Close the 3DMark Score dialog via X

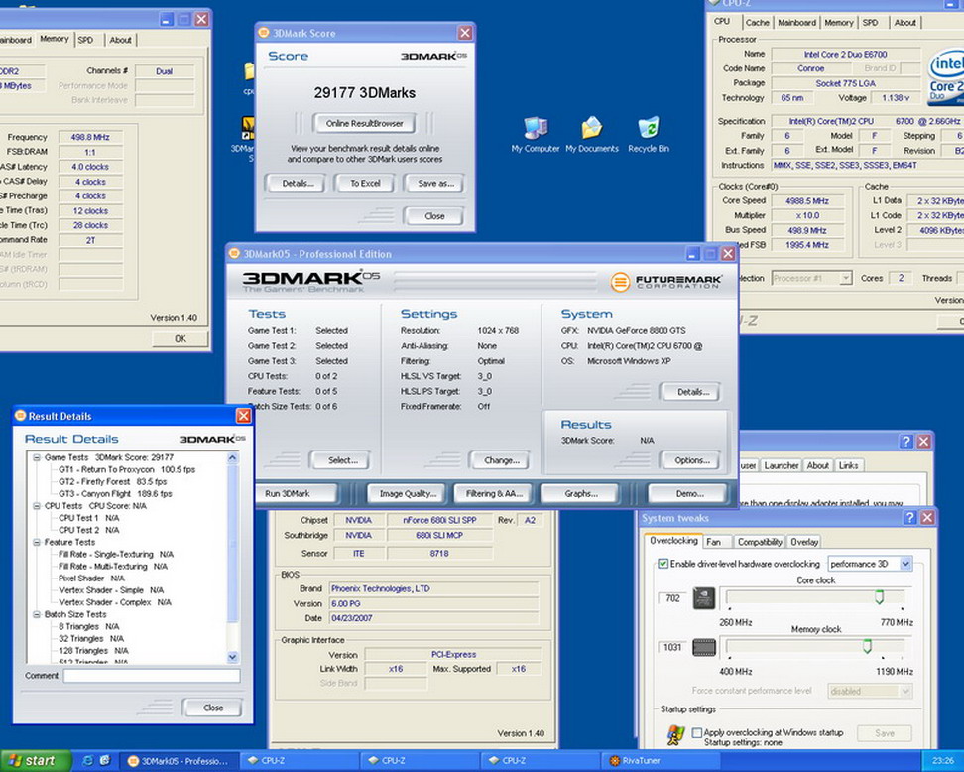(x=465, y=33)
